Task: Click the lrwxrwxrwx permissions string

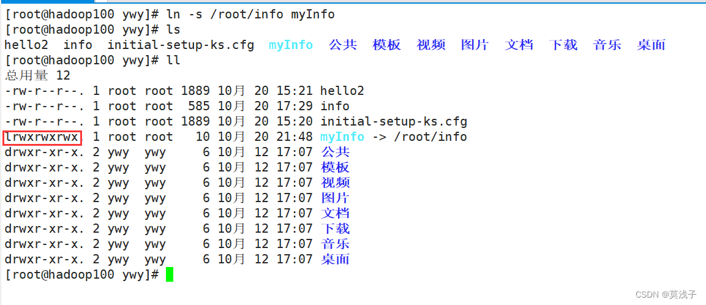Action: click(x=42, y=137)
